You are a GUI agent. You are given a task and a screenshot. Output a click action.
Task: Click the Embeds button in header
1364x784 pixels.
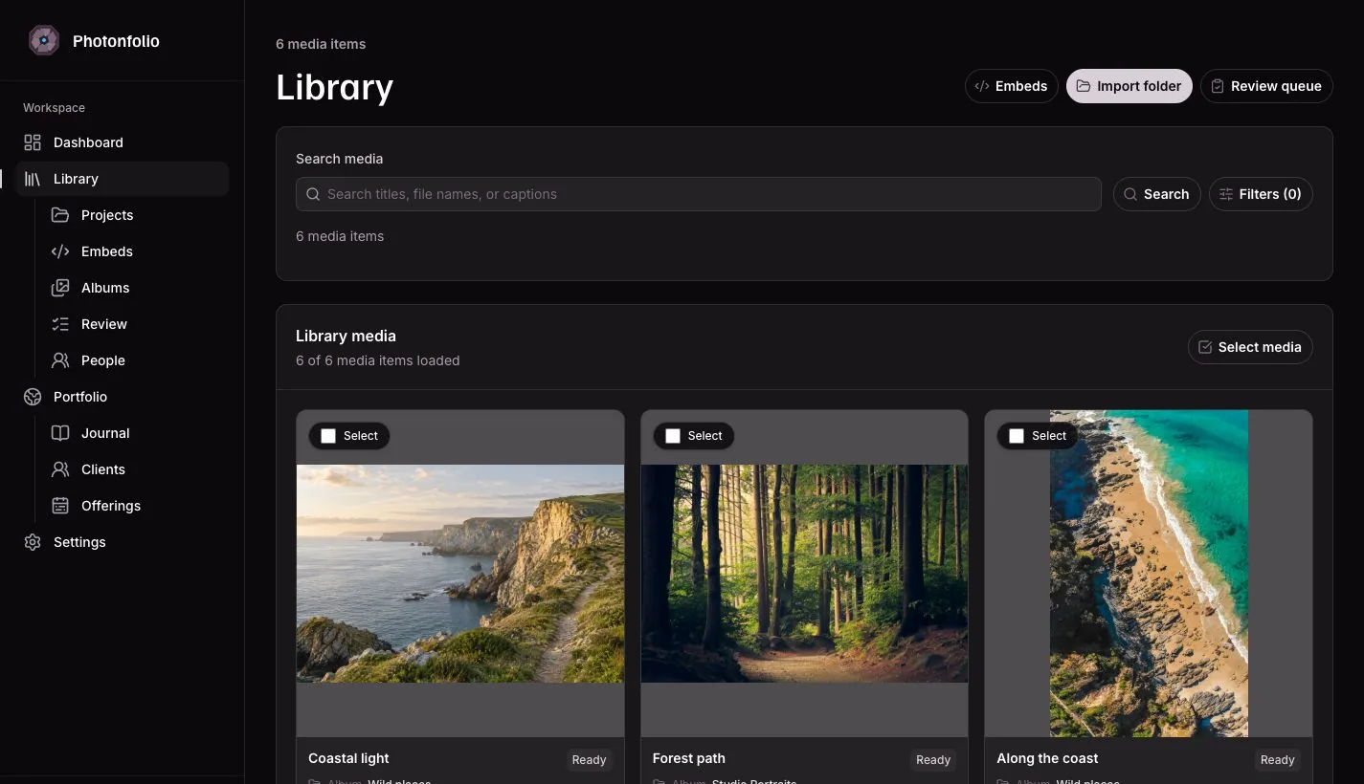(1012, 86)
